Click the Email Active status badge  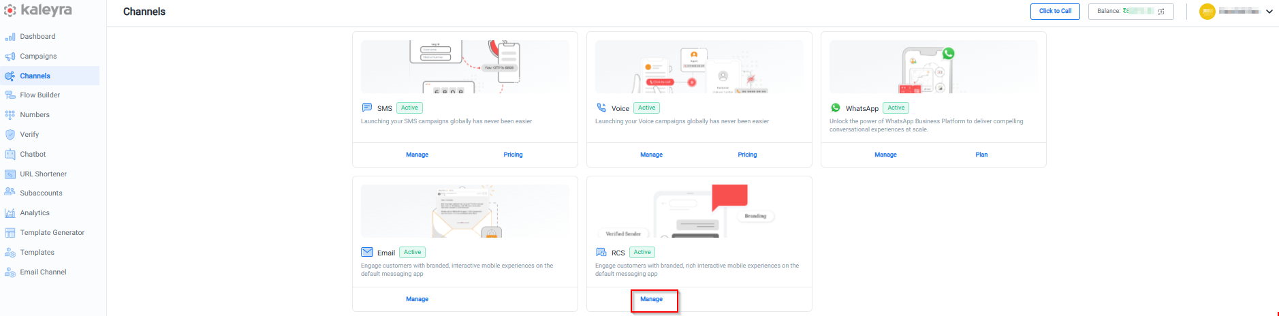pyautogui.click(x=413, y=252)
